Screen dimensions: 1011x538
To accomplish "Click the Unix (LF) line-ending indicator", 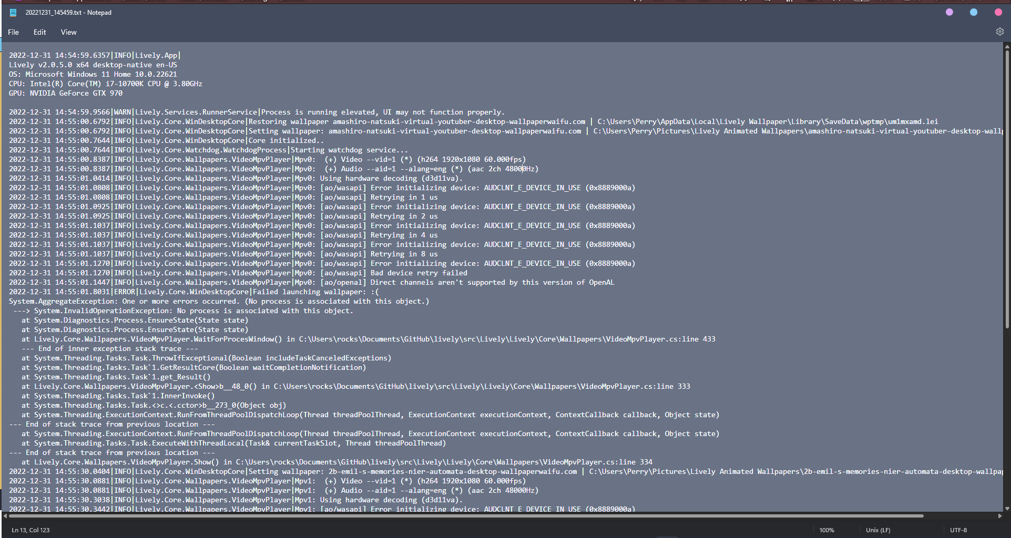I will coord(877,530).
